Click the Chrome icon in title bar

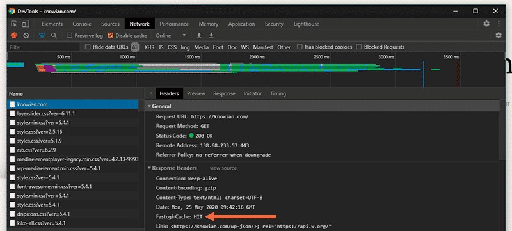tap(12, 11)
